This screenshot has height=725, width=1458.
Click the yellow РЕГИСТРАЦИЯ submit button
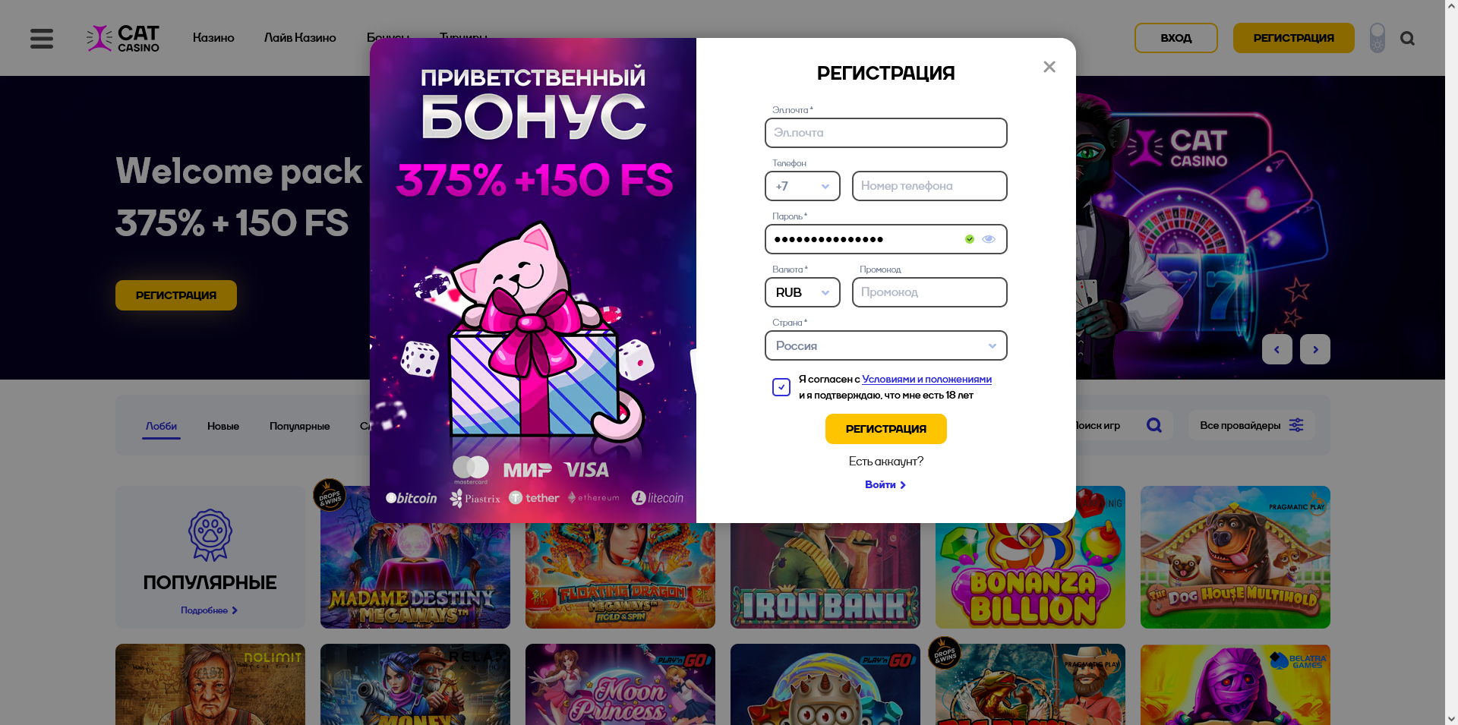click(886, 429)
